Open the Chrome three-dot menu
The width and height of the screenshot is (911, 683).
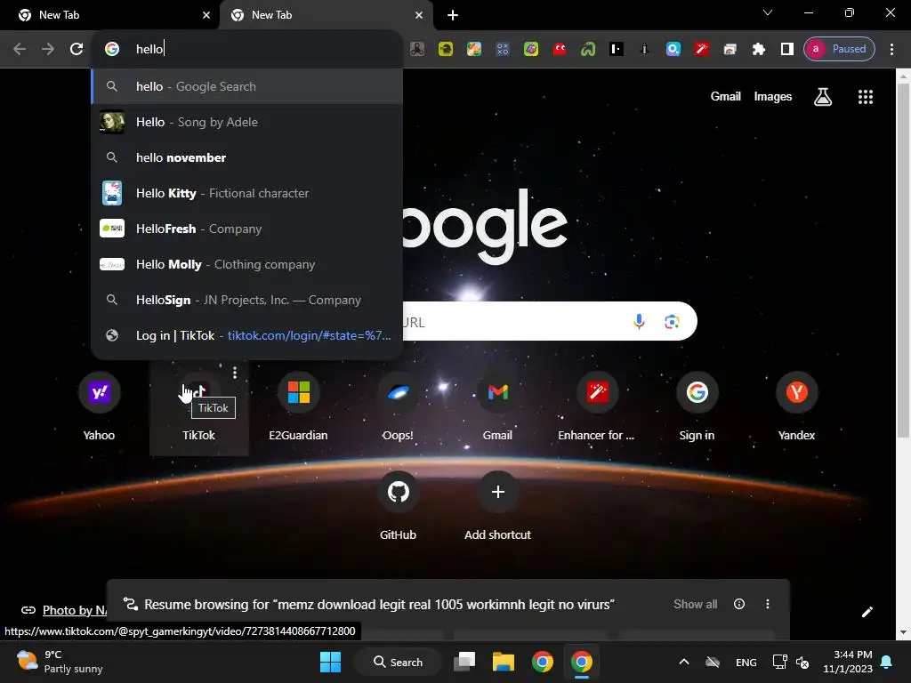coord(891,49)
